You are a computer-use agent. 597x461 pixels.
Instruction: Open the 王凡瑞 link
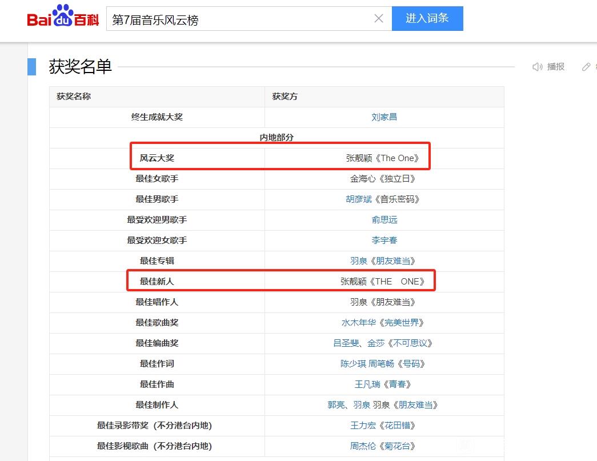[367, 384]
